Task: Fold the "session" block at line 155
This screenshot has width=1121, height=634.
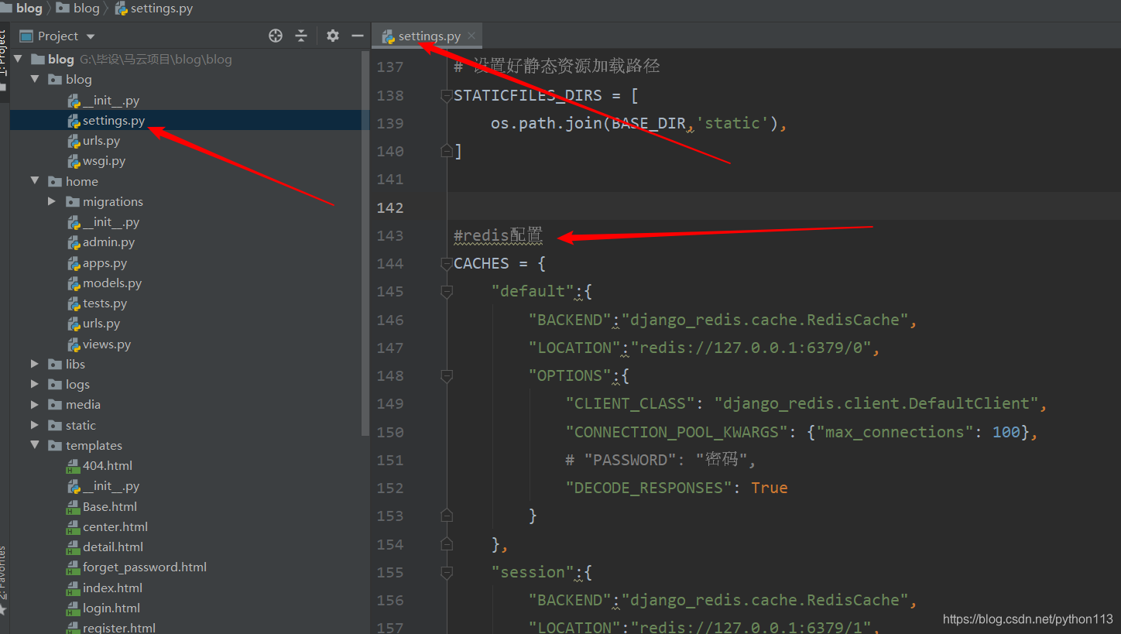Action: pos(447,572)
